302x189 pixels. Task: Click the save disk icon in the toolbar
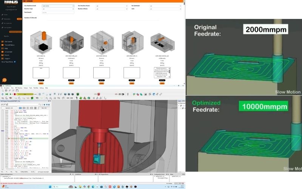coord(17,90)
